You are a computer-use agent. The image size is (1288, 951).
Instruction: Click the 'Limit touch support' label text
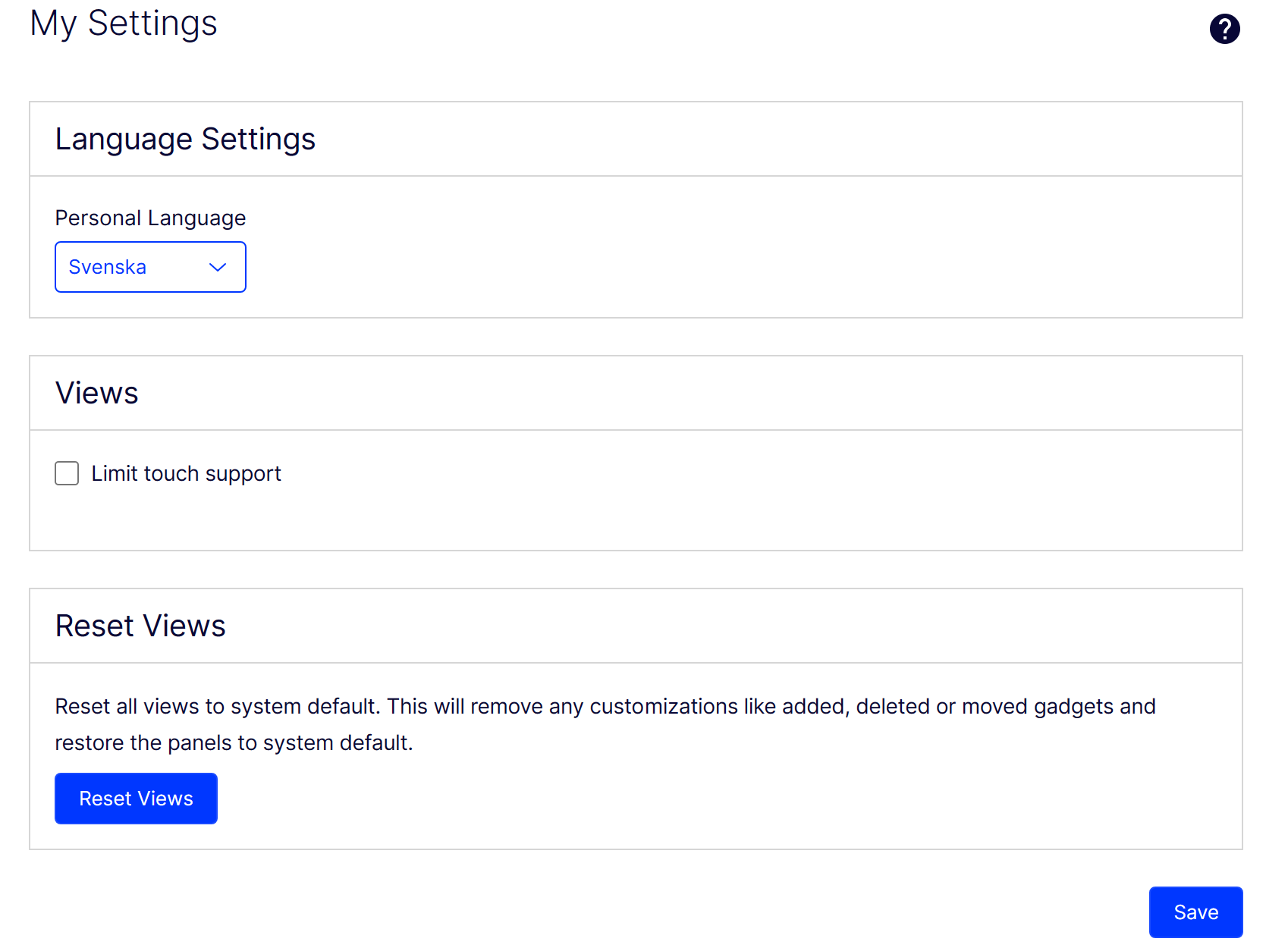coord(186,474)
